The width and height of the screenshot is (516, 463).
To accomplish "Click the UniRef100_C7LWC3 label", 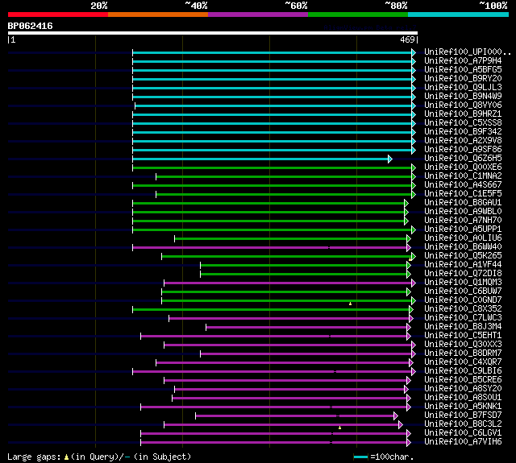I will 463,318.
